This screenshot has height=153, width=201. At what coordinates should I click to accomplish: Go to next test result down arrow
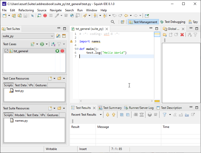coord(108,115)
